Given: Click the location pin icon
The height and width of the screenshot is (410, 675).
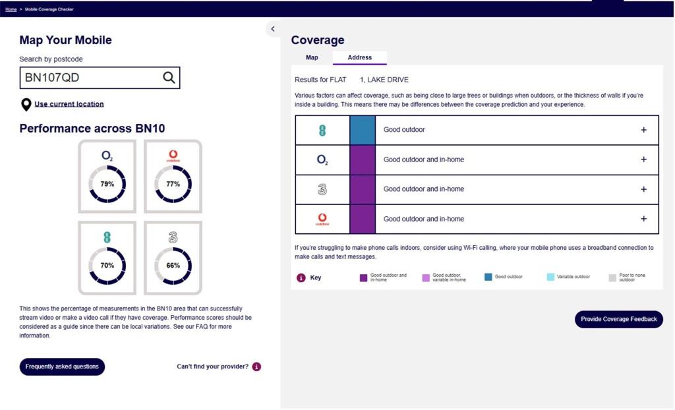Looking at the screenshot, I should (26, 104).
